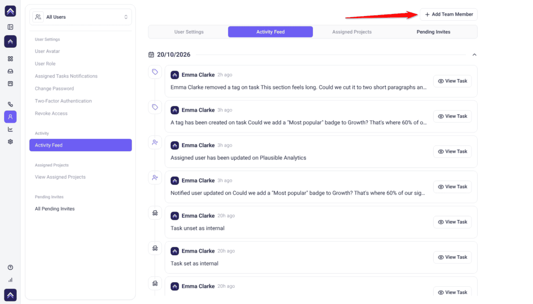Viewport: 533px width, 304px height.
Task: Open All Pending Invites in left menu
Action: (55, 209)
